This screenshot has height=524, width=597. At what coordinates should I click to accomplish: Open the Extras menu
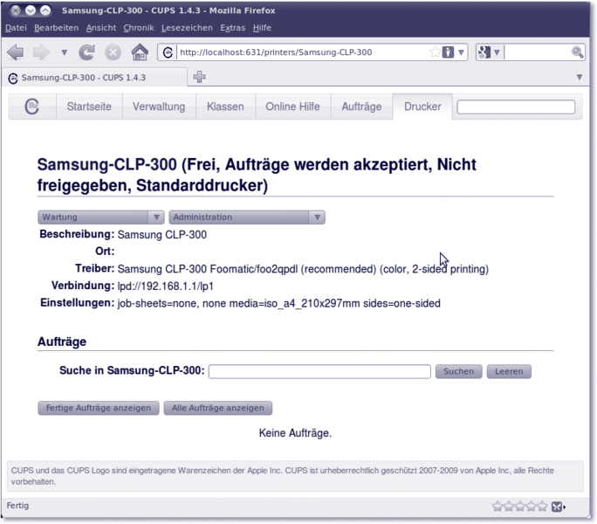(232, 28)
